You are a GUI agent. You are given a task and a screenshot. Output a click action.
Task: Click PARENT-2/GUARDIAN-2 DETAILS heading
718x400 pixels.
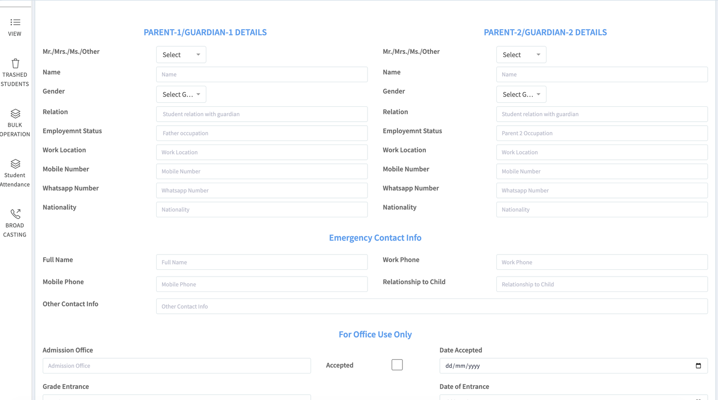545,32
